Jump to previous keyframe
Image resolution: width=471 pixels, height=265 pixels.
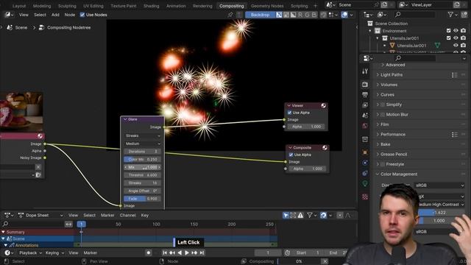tap(172, 253)
